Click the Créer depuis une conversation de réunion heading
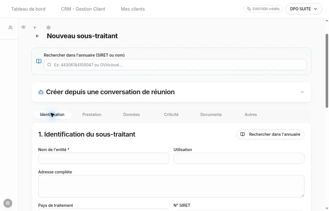The width and height of the screenshot is (329, 211). pos(110,92)
